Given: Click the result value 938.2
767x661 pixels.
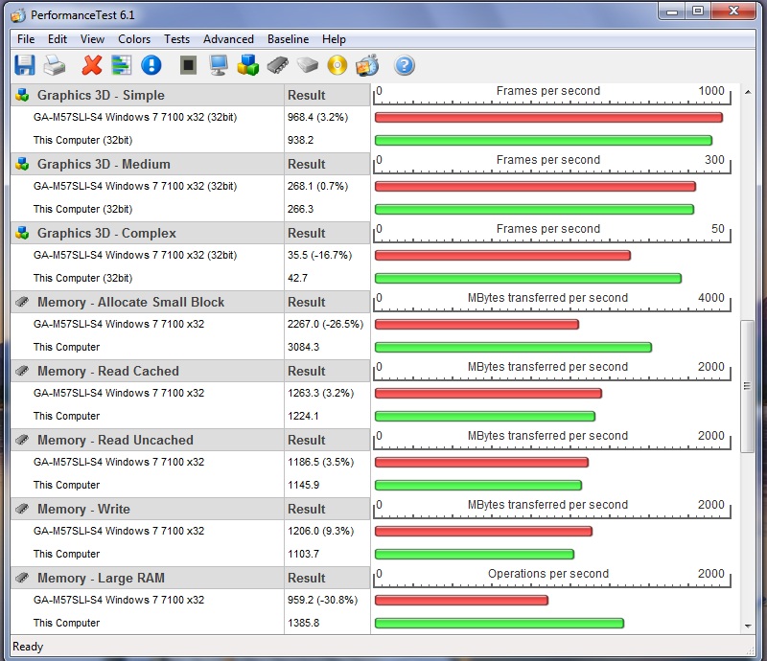Looking at the screenshot, I should [x=300, y=140].
